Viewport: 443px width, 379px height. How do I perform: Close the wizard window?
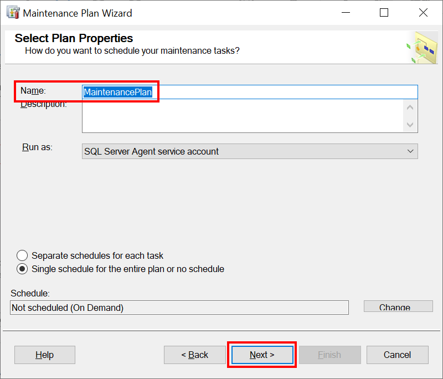(x=423, y=13)
